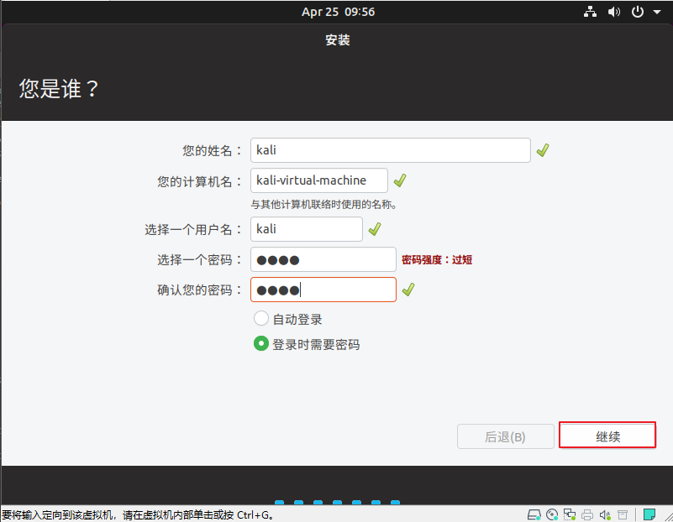Click the 您的姓名 label

click(x=212, y=150)
